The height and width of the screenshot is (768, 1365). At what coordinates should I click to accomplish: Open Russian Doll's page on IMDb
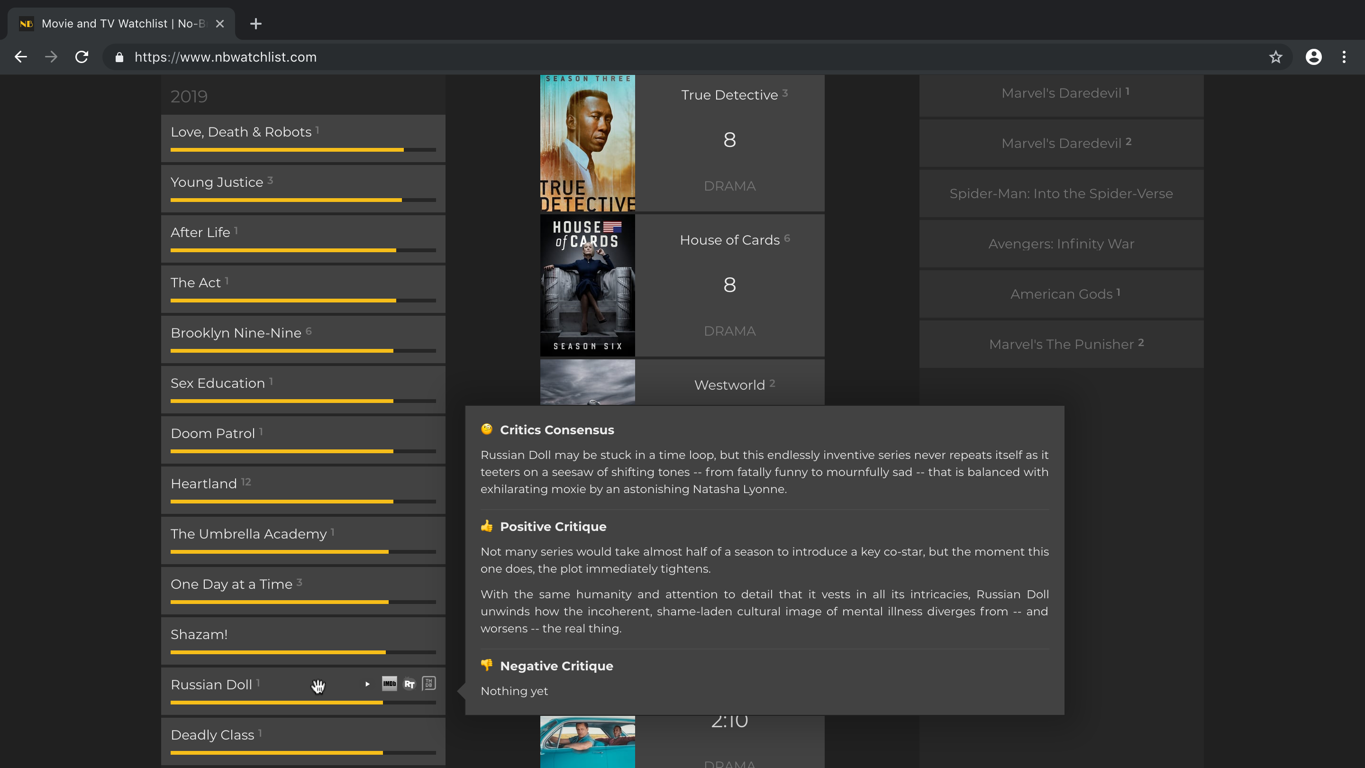(x=390, y=684)
